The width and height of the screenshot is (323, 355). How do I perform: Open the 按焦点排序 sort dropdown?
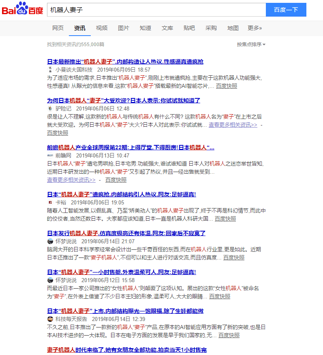tap(251, 45)
